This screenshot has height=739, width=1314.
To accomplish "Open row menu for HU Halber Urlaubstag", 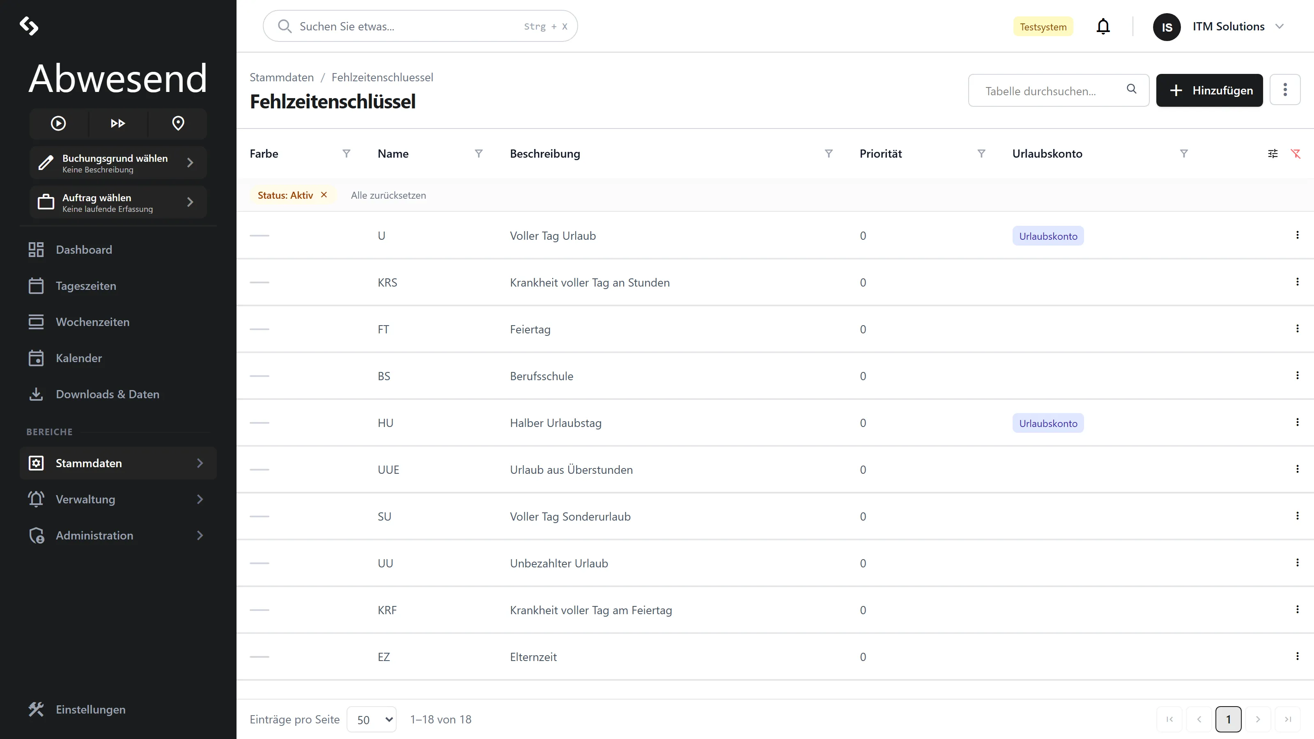I will click(1297, 422).
